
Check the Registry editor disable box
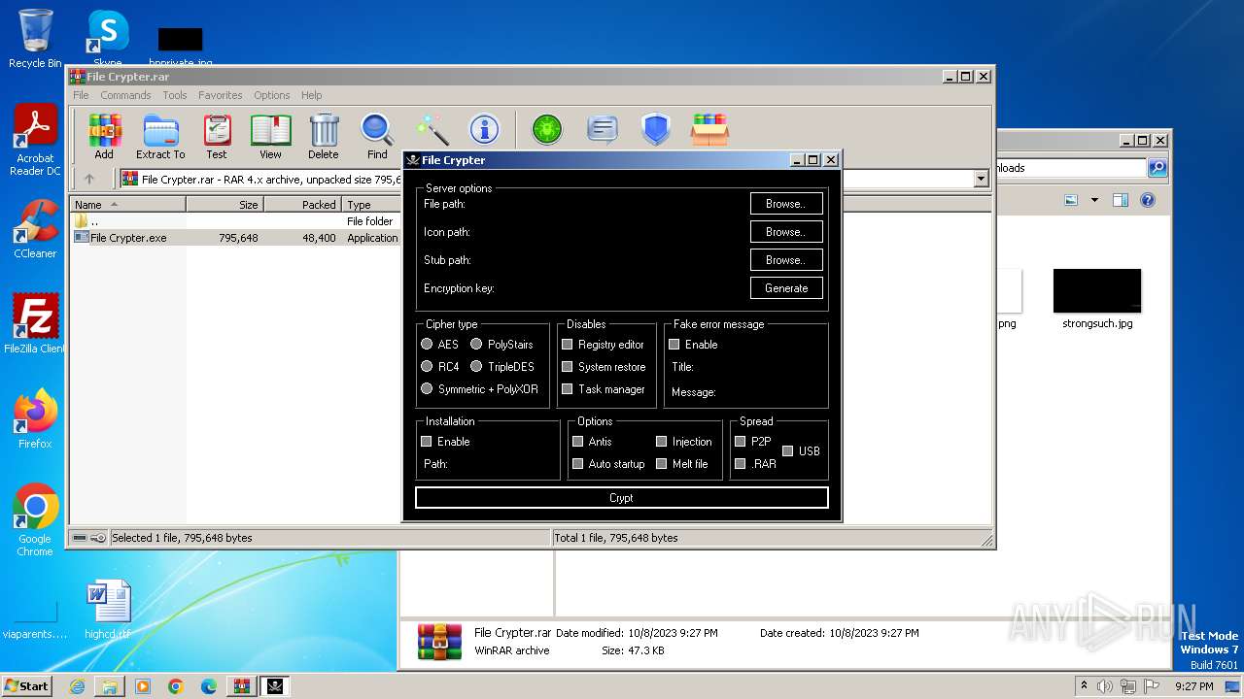(x=568, y=344)
